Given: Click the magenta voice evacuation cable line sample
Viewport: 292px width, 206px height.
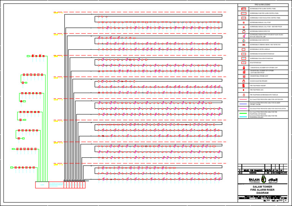Looking at the screenshot, I should [243, 108].
